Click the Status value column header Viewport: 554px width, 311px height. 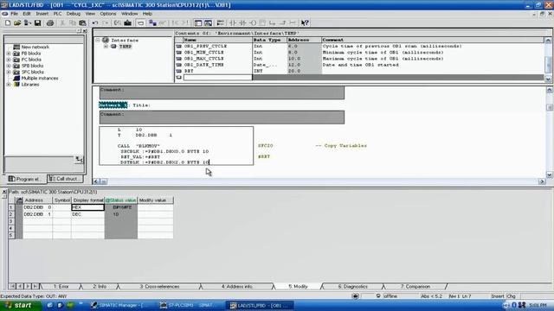point(121,200)
